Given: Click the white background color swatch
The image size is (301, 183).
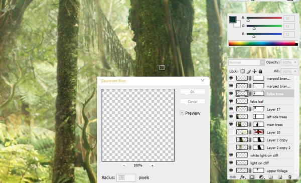Looking at the screenshot, I should (x=238, y=25).
